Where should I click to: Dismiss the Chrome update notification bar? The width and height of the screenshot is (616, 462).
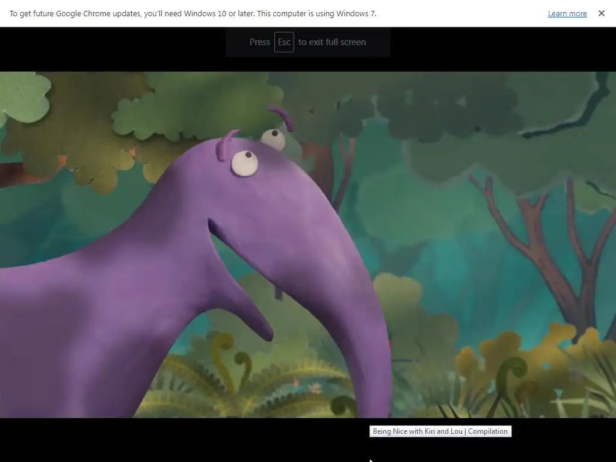point(602,13)
